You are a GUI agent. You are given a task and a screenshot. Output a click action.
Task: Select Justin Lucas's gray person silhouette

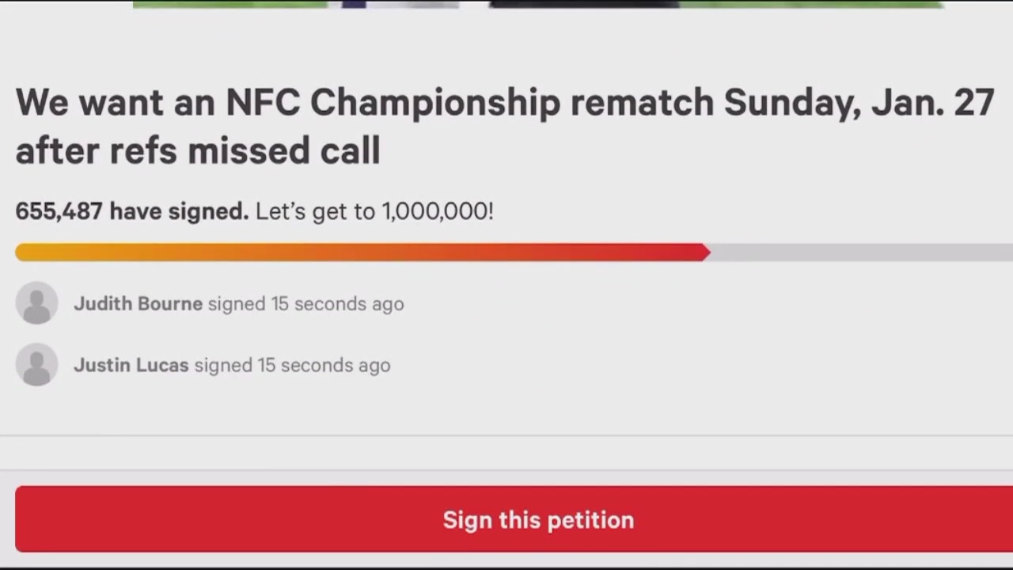pos(36,365)
